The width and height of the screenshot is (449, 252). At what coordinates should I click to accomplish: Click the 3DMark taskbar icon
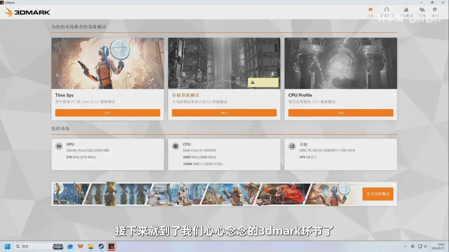111,246
